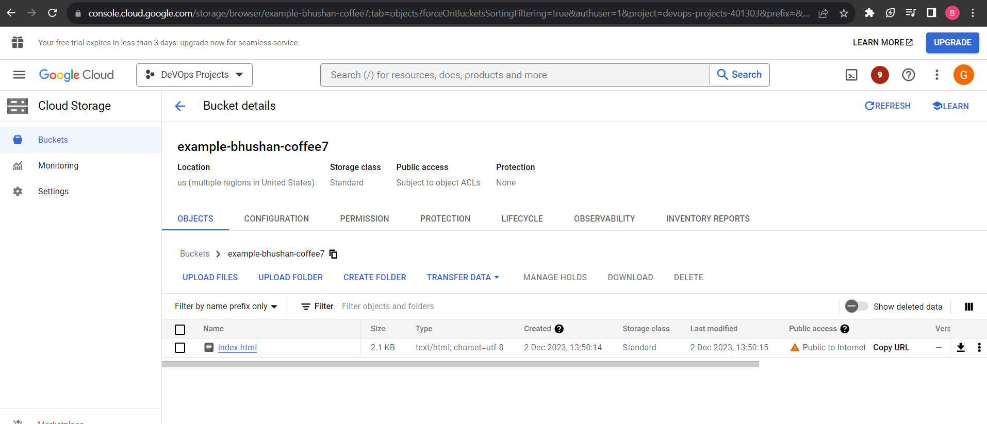Screen dimensions: 987x424
Task: Activate Cloud Shell terminal icon
Action: 851,75
